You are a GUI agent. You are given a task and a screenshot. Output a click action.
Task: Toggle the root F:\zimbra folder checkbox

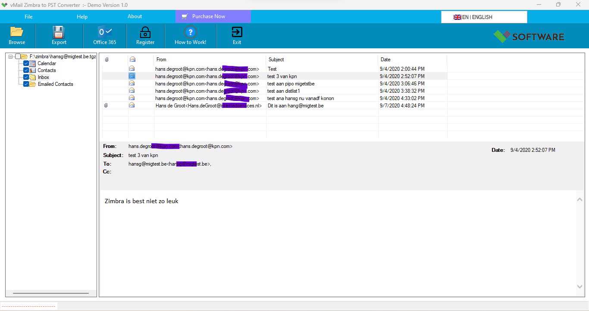(18, 57)
